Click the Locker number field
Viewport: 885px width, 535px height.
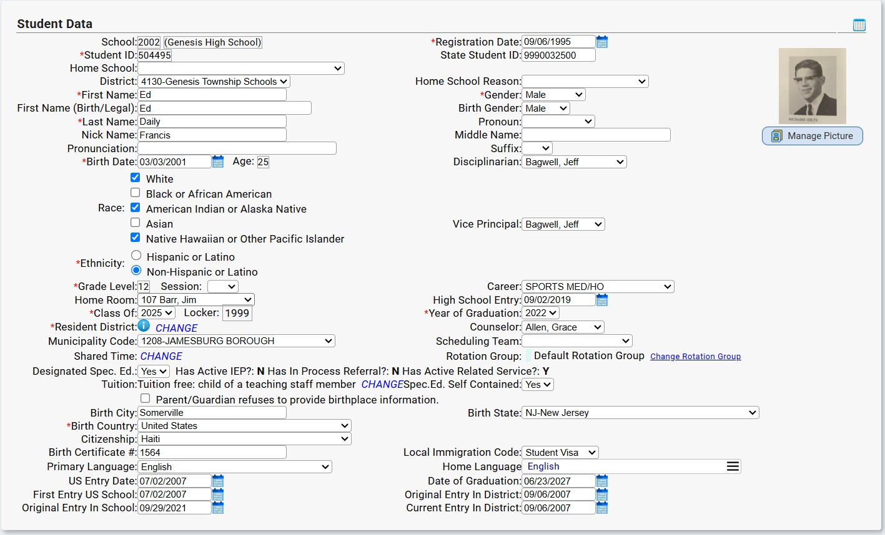(237, 313)
